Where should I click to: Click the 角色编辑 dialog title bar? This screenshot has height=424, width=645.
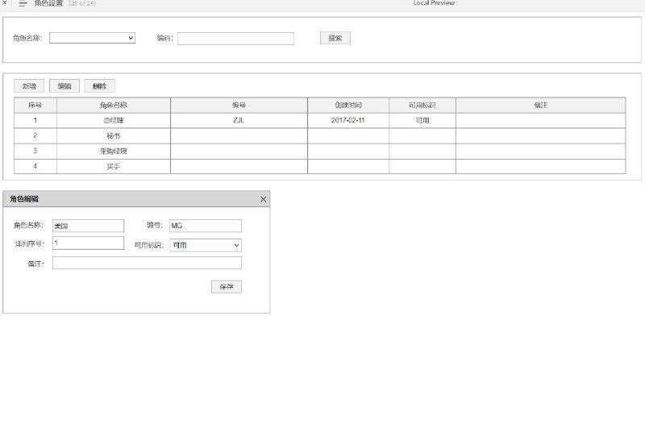pyautogui.click(x=136, y=199)
